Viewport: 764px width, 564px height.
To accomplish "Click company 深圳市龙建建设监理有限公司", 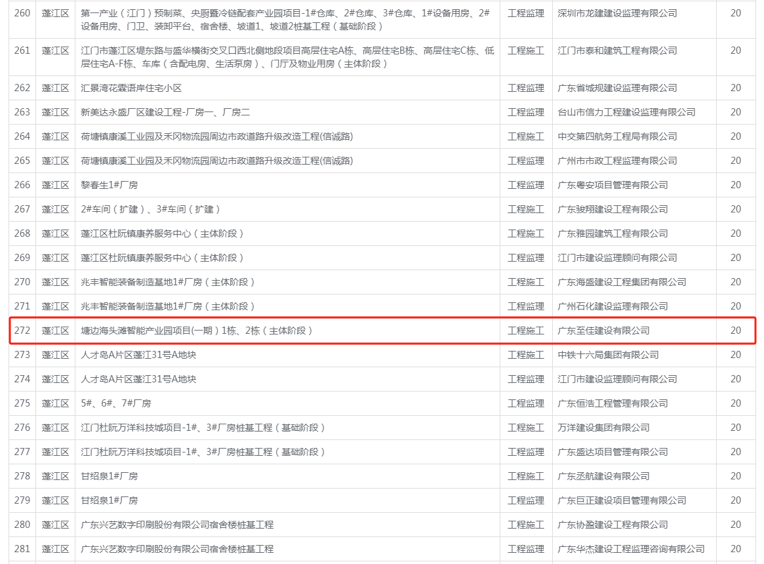I will (617, 13).
